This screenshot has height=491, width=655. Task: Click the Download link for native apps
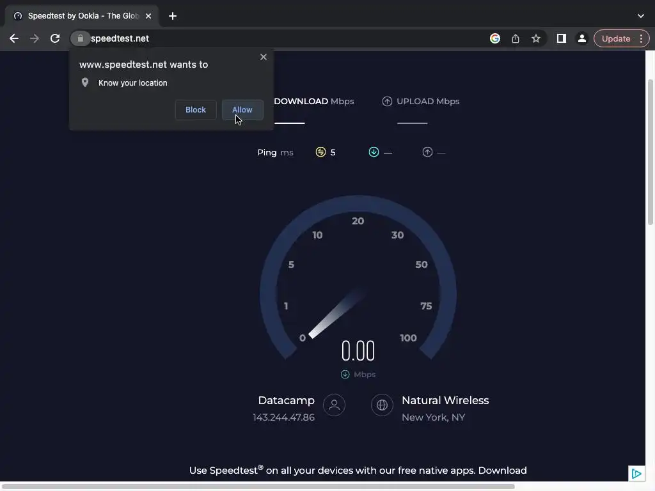503,471
